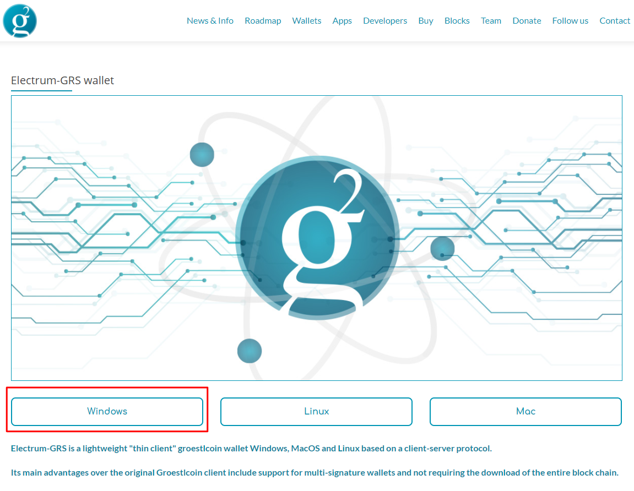The height and width of the screenshot is (491, 634).
Task: Open the Developers menu
Action: click(x=385, y=20)
